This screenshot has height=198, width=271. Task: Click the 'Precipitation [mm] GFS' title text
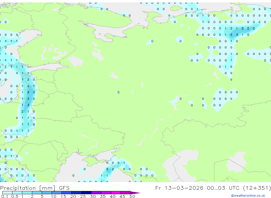coord(35,188)
